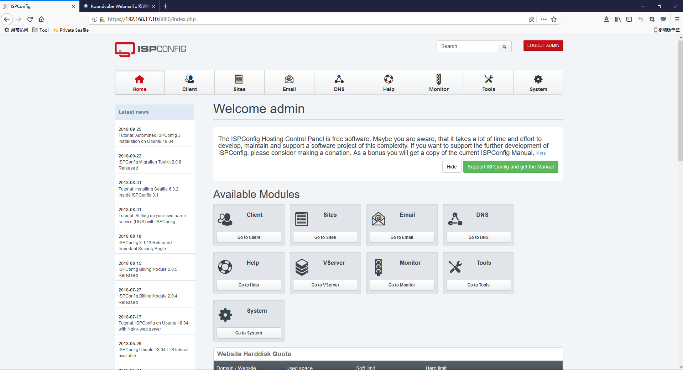Viewport: 683px width, 370px height.
Task: Click the Email module envelope icon
Action: pos(378,219)
